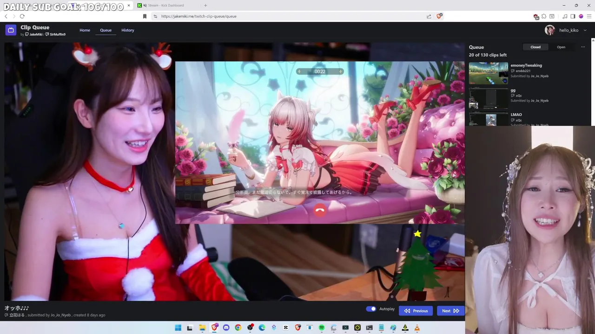Click the "20 of 130 clips left" text
595x334 pixels.
coord(488,55)
